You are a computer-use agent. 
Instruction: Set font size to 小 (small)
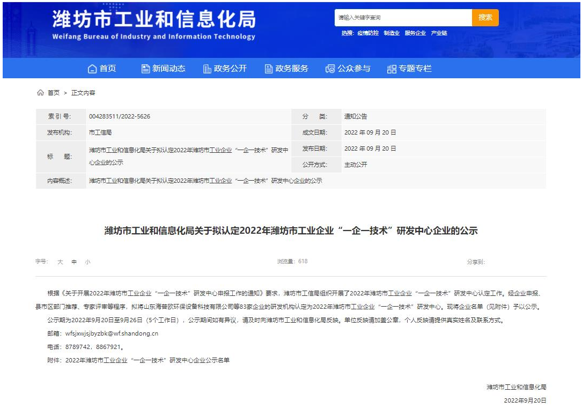click(87, 262)
